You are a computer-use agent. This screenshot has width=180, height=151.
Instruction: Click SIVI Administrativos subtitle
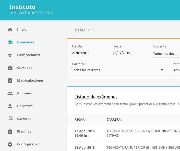31,12
